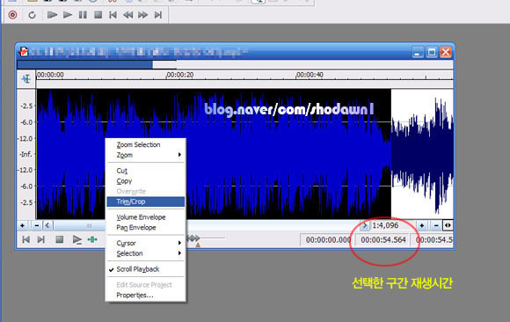510x322 pixels.
Task: Expand the Selection submenu in the context menu
Action: (146, 253)
